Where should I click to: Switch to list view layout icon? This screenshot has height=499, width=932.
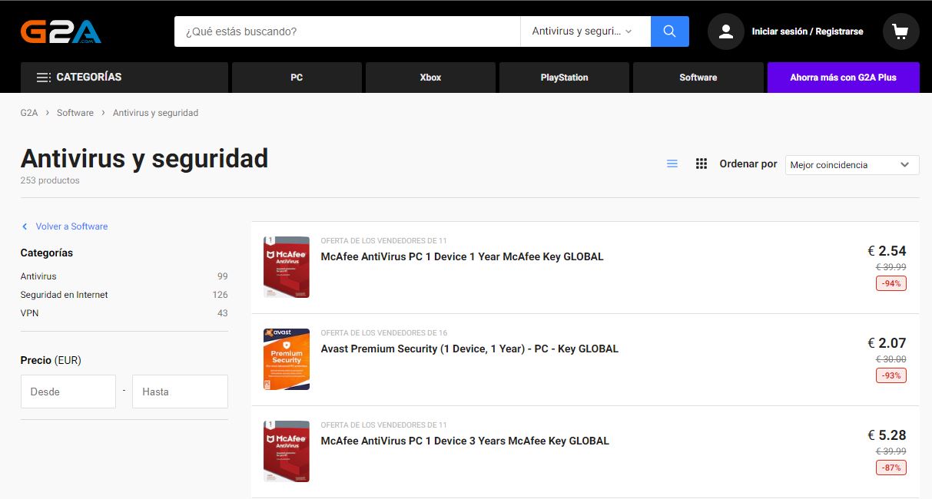pyautogui.click(x=672, y=164)
